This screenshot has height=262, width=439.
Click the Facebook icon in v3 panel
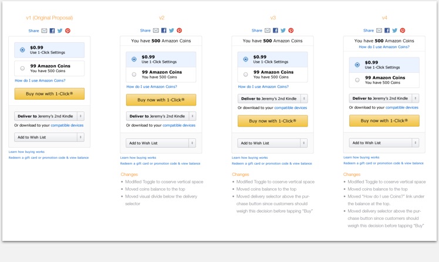tap(275, 30)
